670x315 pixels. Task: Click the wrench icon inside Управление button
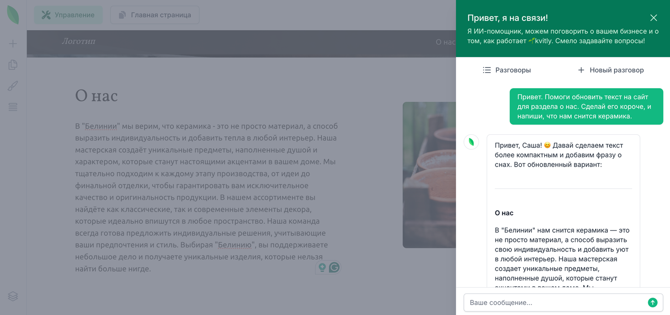(x=46, y=15)
